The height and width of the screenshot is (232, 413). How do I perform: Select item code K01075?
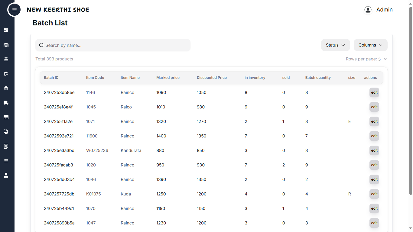coord(93,194)
